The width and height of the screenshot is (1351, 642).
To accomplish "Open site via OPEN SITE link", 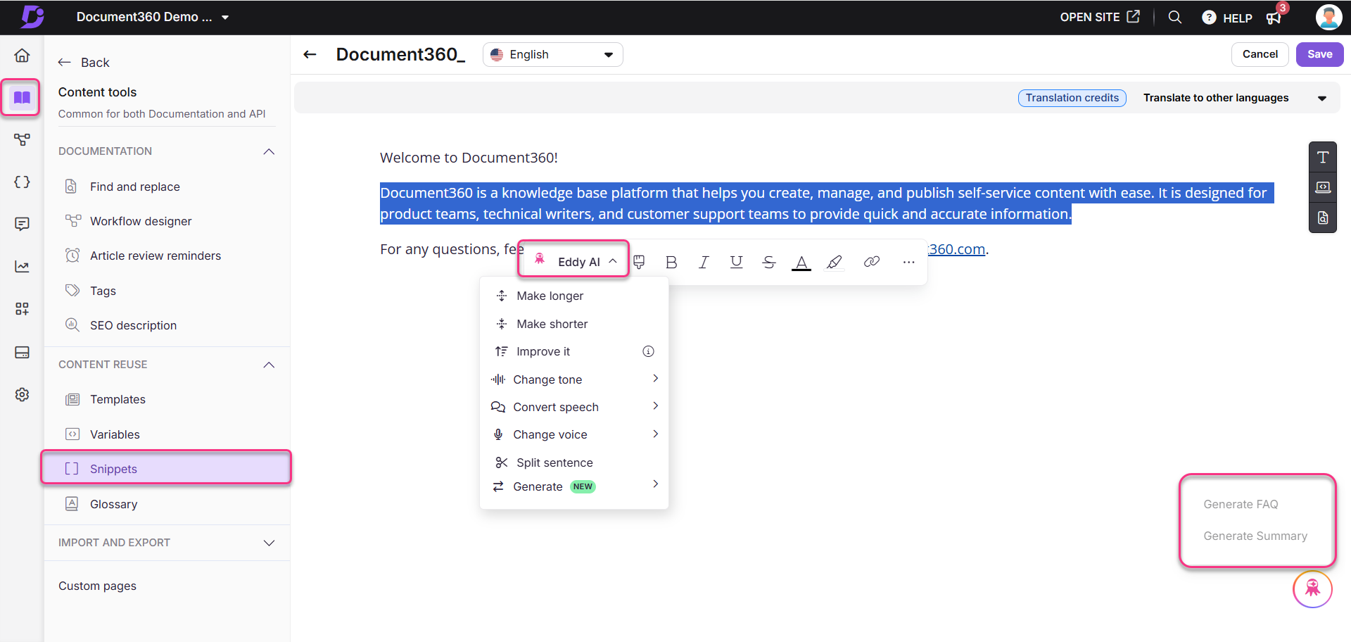I will pos(1100,17).
